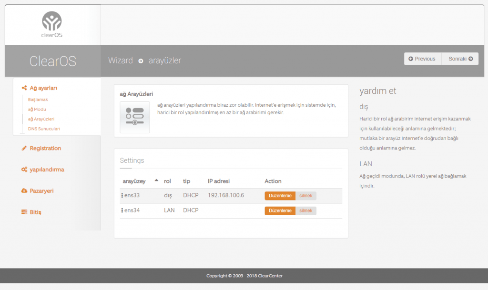Select DNS Sunucuları in the sidebar
488x290 pixels.
point(44,129)
